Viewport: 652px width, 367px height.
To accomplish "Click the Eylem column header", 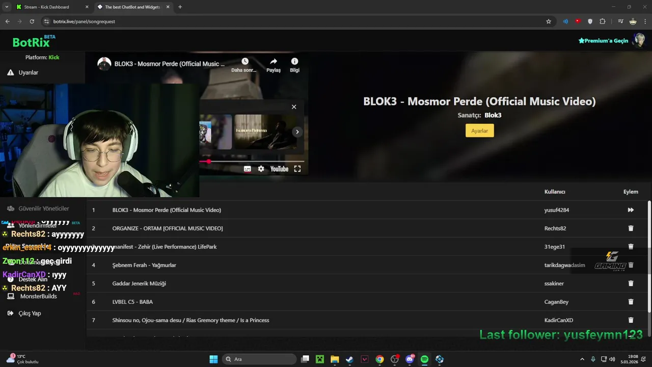I will point(631,192).
